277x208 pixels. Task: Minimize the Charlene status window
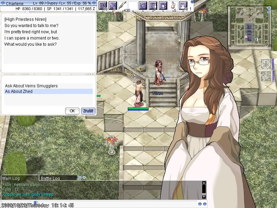click(94, 3)
